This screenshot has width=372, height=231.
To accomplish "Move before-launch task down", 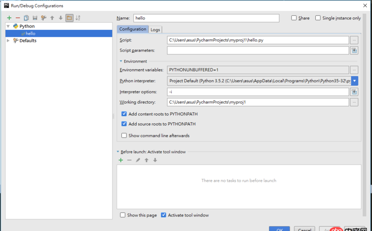I will [155, 160].
